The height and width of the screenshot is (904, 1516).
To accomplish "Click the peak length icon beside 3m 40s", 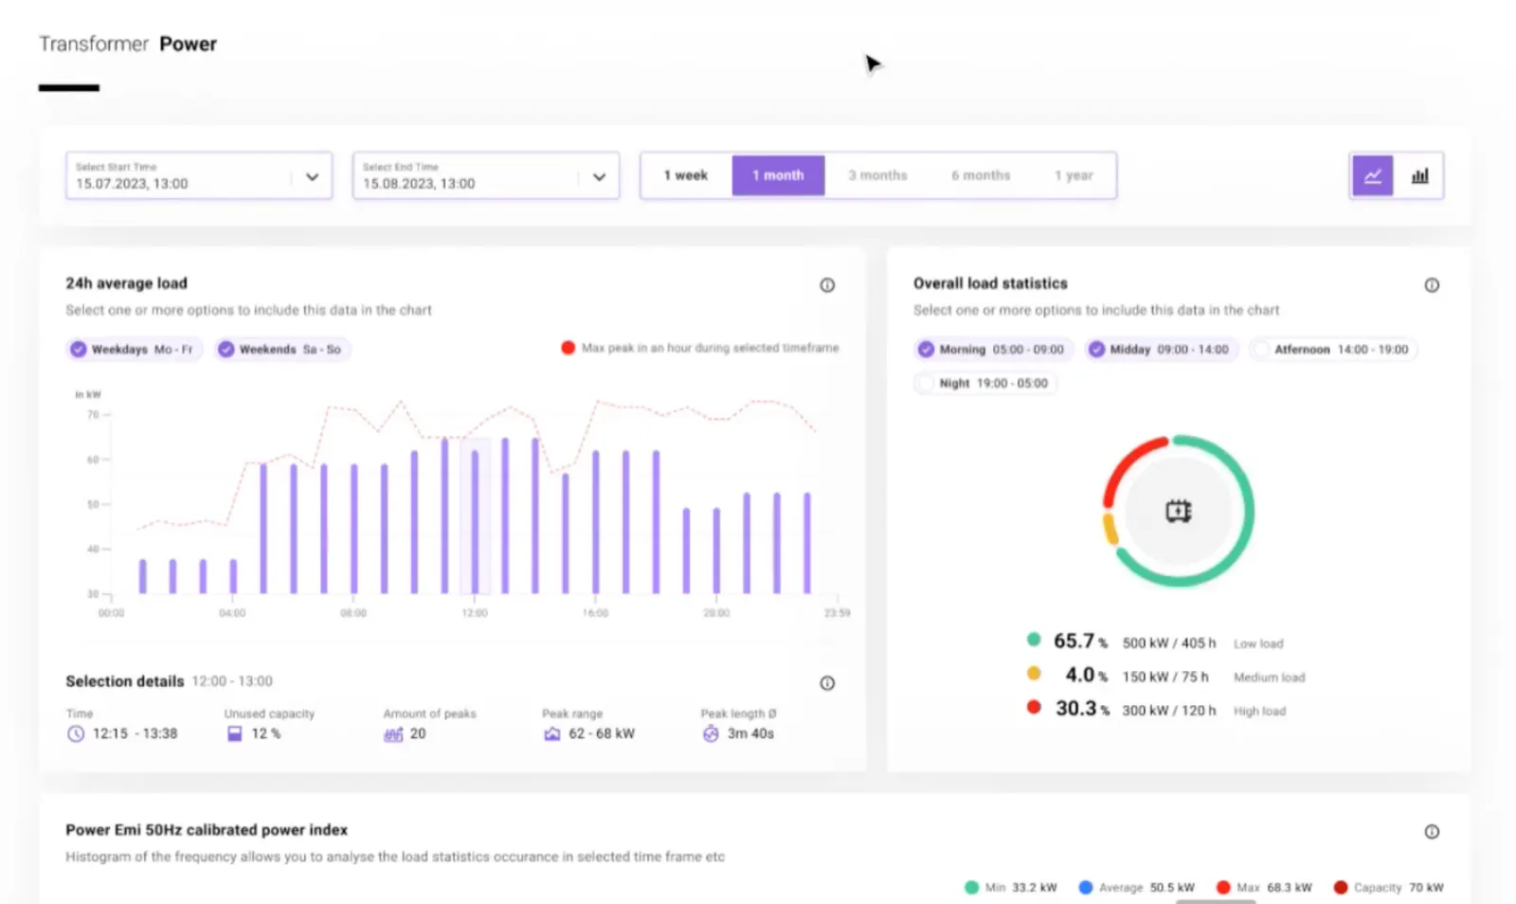I will 711,733.
